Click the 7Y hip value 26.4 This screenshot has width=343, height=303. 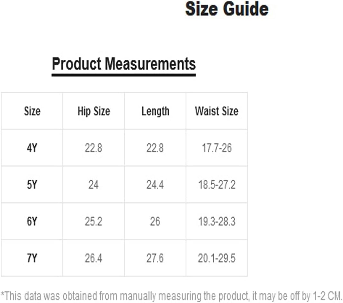(x=94, y=258)
